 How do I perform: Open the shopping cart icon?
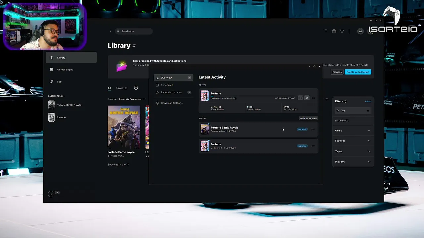pos(342,31)
